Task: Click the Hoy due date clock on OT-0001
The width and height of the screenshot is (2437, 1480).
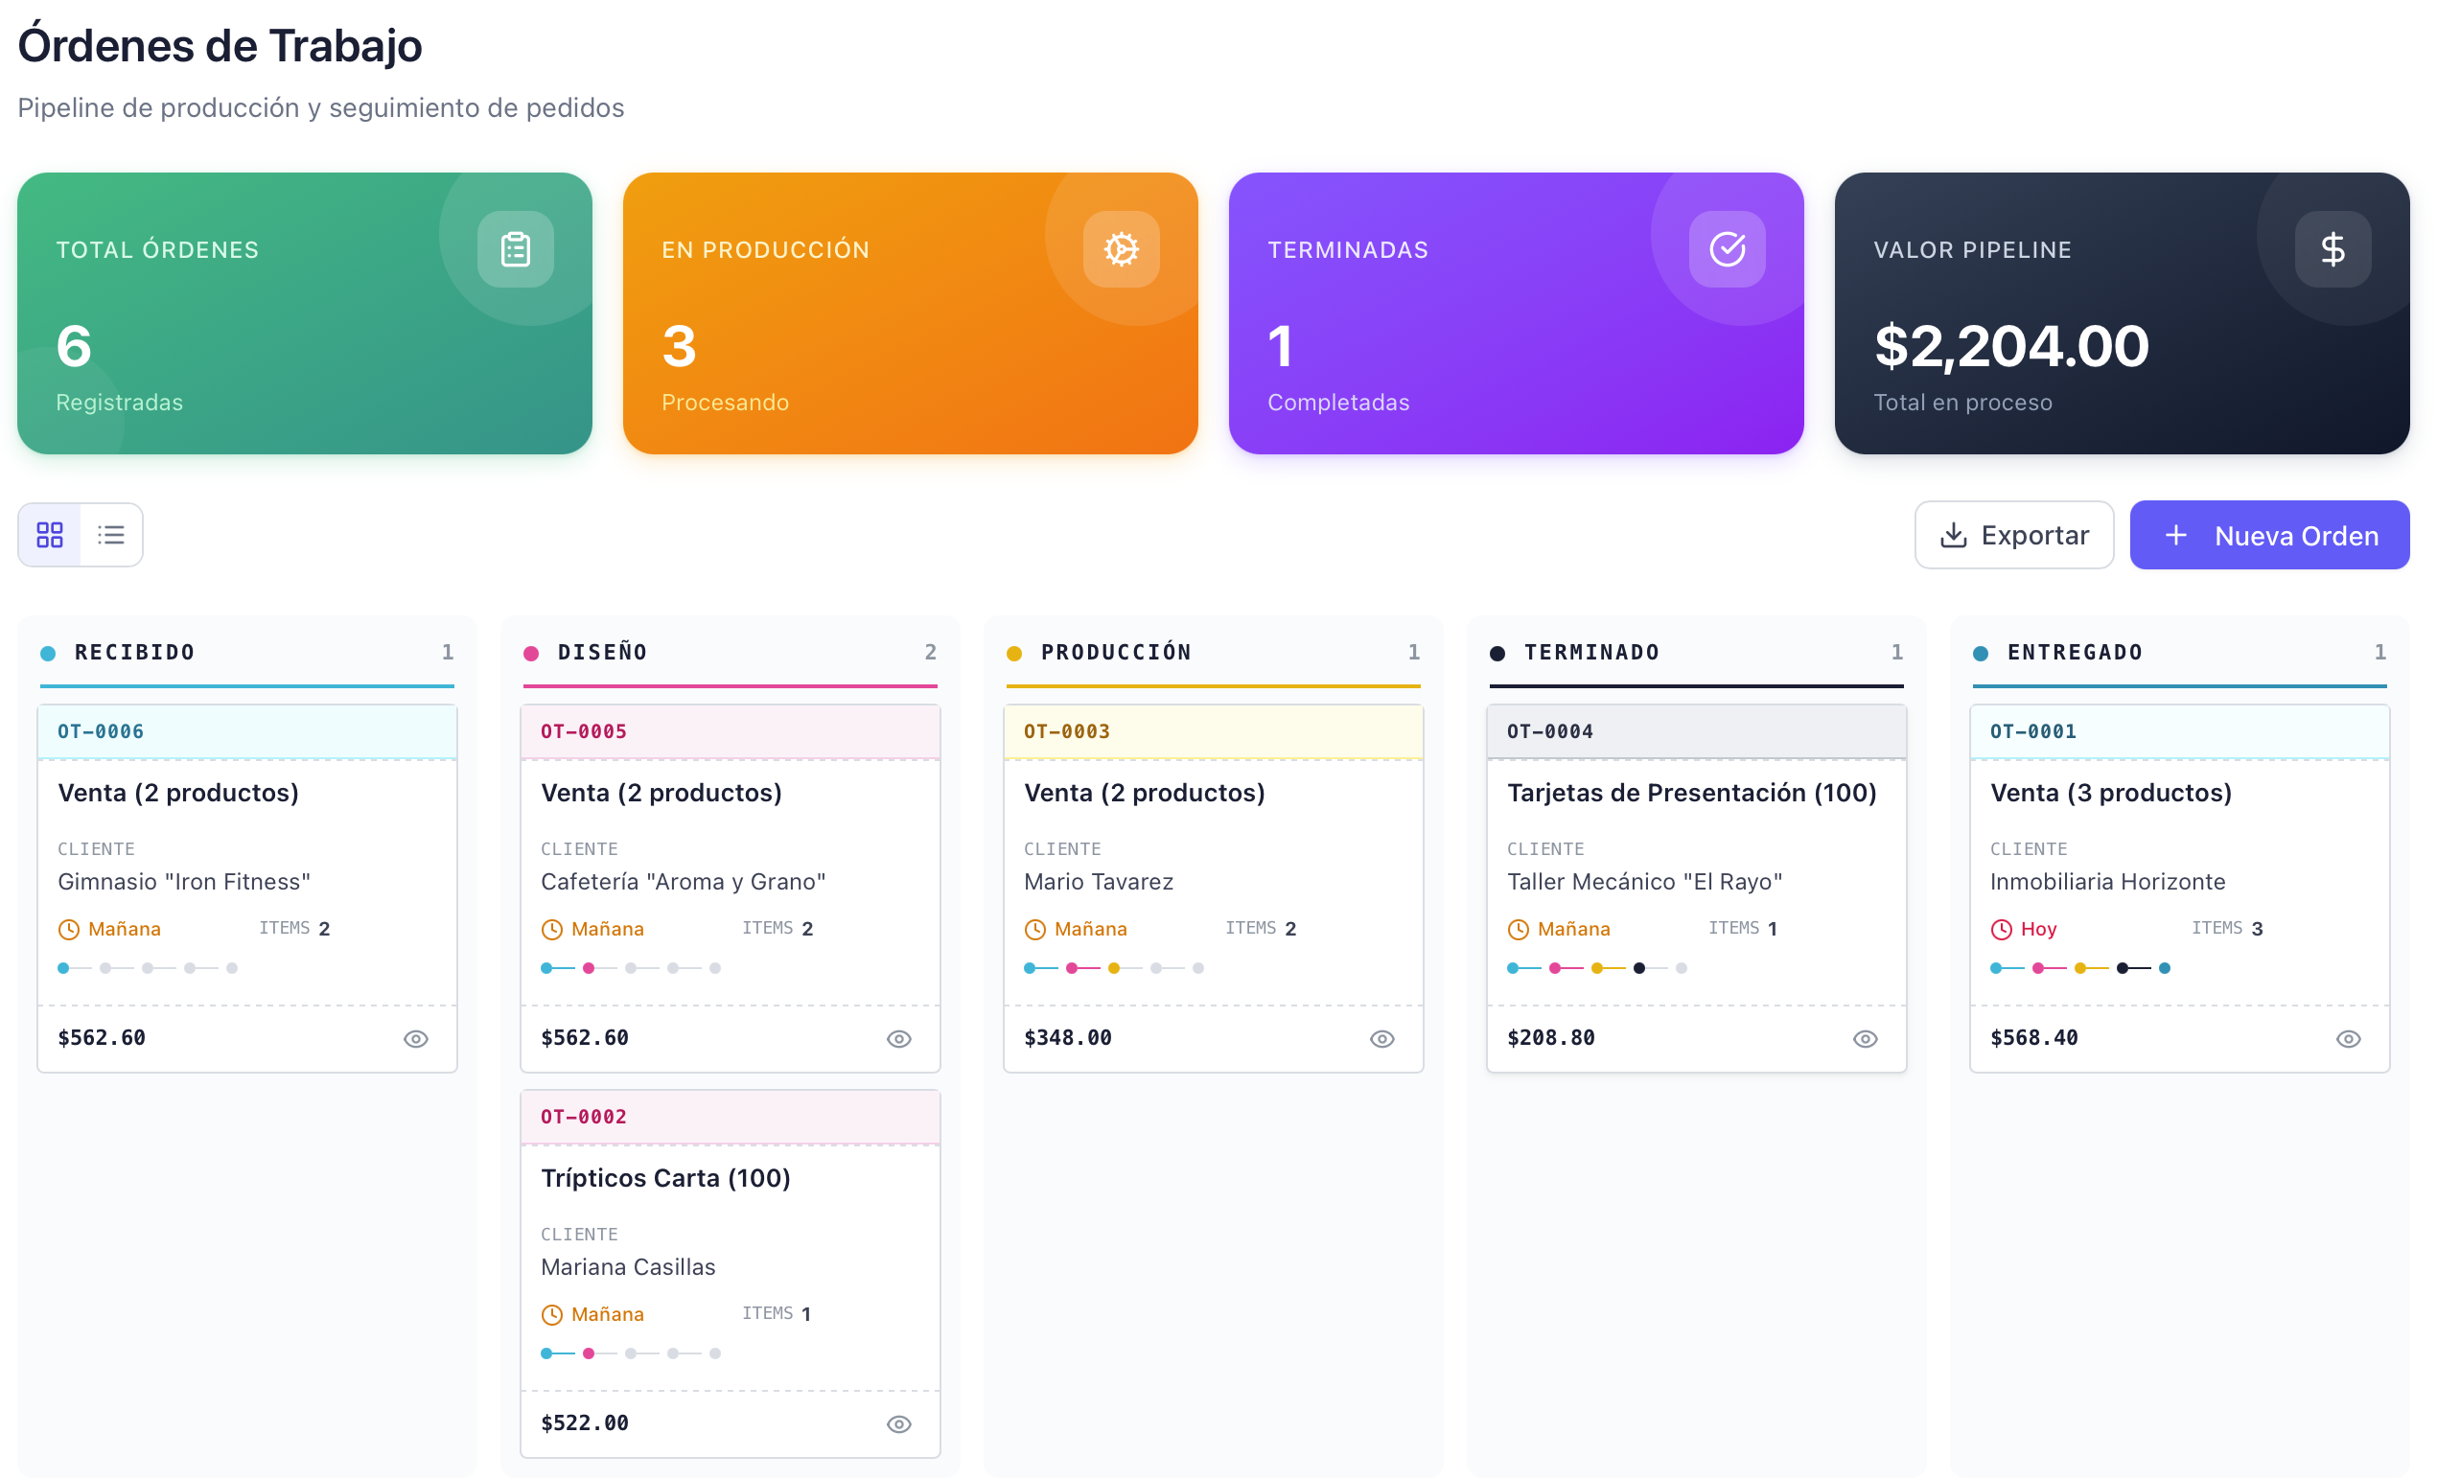Action: 2000,928
